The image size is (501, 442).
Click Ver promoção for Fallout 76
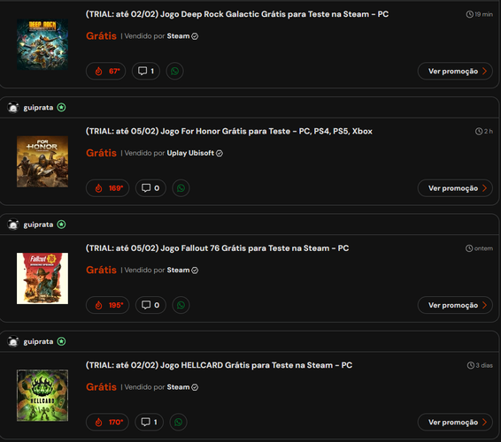(x=455, y=305)
